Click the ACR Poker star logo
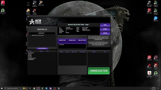 click(x=32, y=22)
